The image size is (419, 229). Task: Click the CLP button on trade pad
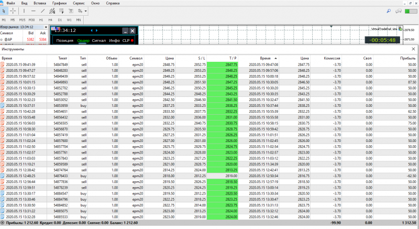[126, 40]
